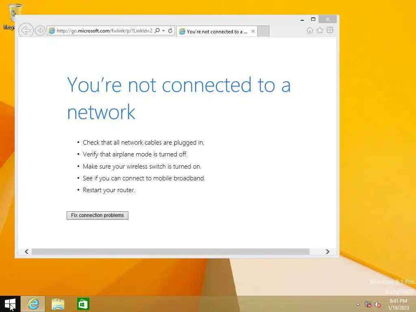Image resolution: width=416 pixels, height=312 pixels.
Task: Expand the address bar autocomplete dropdown arrow
Action: pyautogui.click(x=163, y=30)
